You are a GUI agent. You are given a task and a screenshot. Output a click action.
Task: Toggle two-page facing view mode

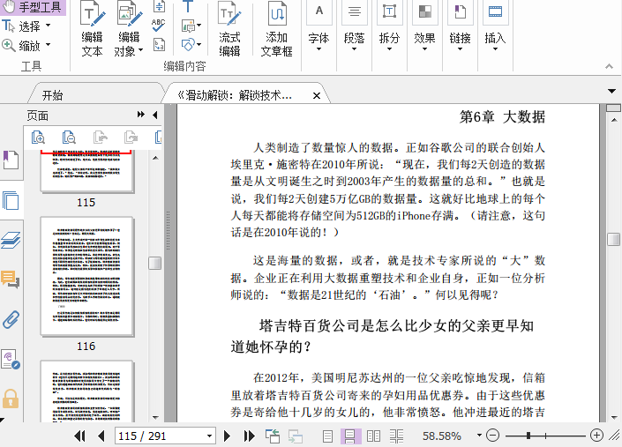coord(373,436)
